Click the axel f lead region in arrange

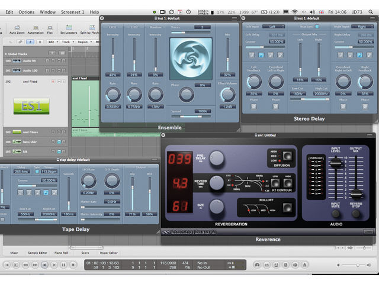tap(85, 102)
